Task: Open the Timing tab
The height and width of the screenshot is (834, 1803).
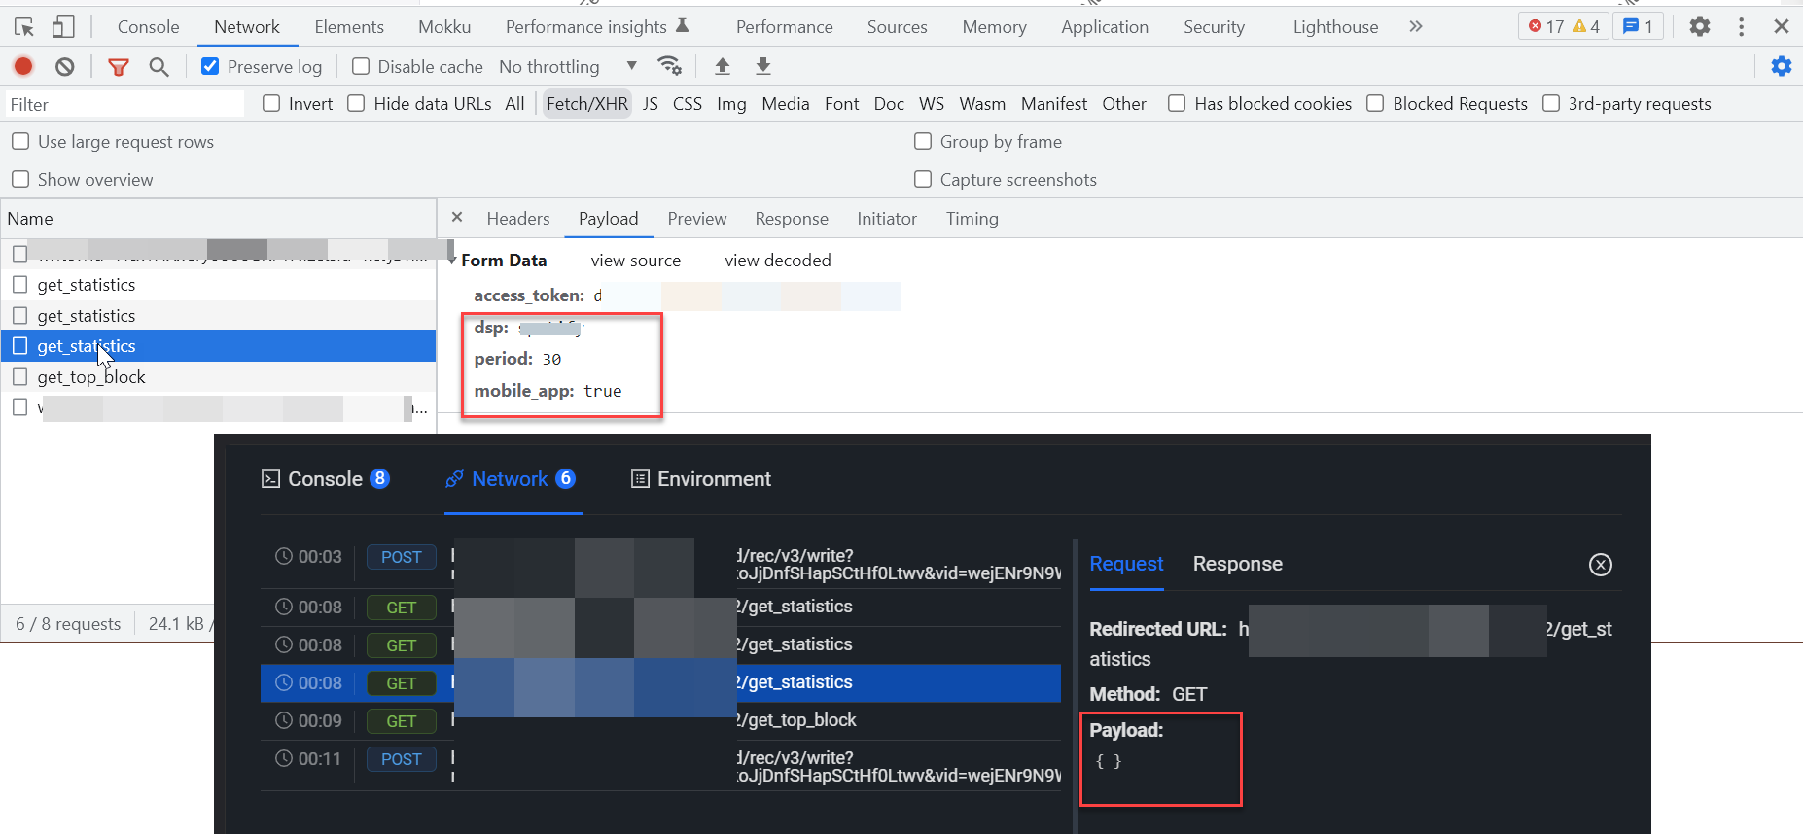Action: point(972,219)
